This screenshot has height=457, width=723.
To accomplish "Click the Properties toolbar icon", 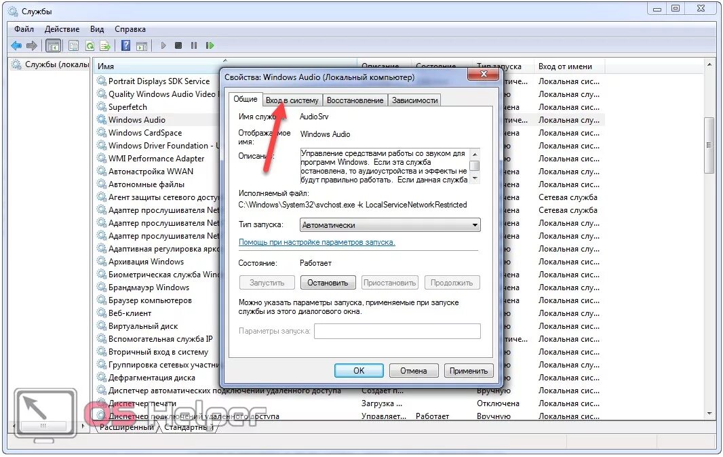I will click(73, 45).
